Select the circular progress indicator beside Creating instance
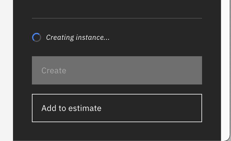The height and width of the screenshot is (141, 231). point(37,37)
